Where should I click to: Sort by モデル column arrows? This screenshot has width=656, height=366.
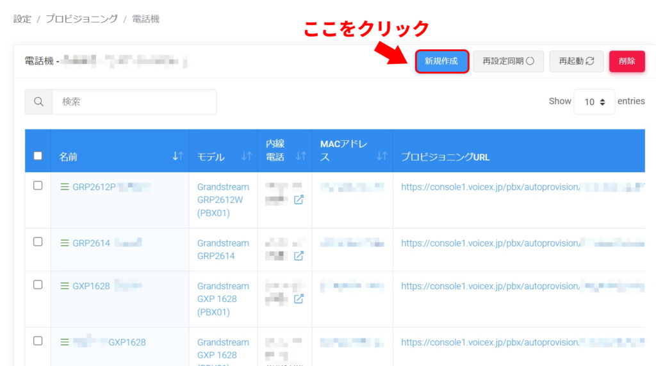point(246,156)
